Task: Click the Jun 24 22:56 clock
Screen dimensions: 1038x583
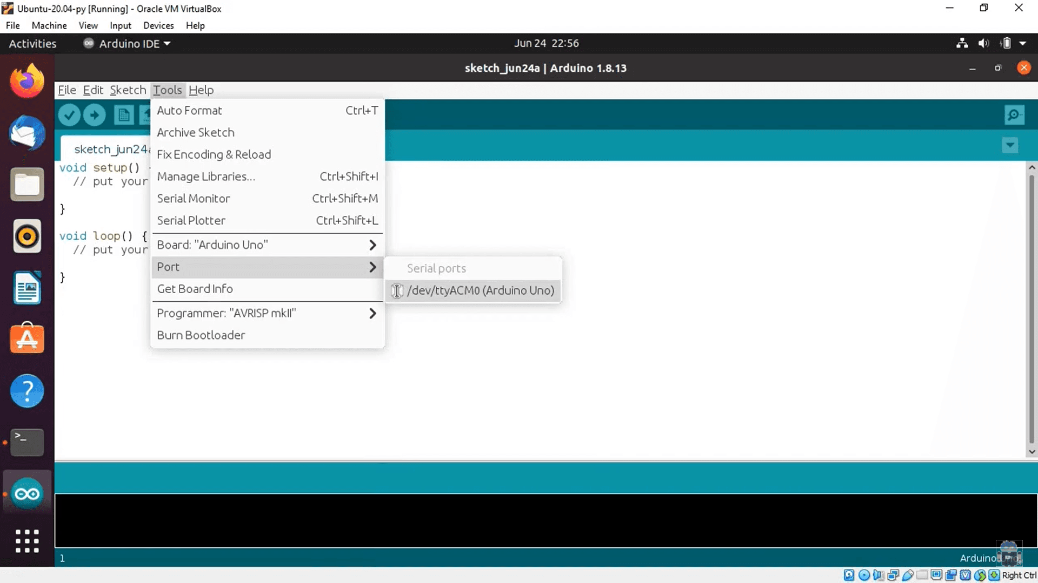Action: click(546, 43)
